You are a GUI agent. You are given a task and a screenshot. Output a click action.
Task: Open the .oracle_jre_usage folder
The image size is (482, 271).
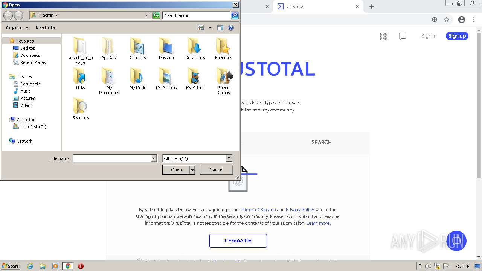[x=81, y=50]
